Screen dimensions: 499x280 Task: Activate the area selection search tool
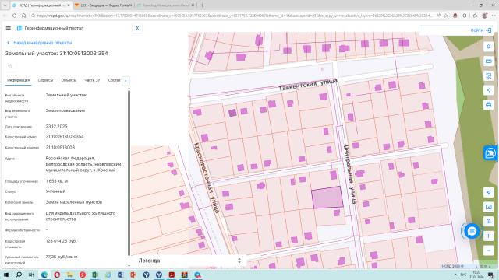tap(489, 75)
